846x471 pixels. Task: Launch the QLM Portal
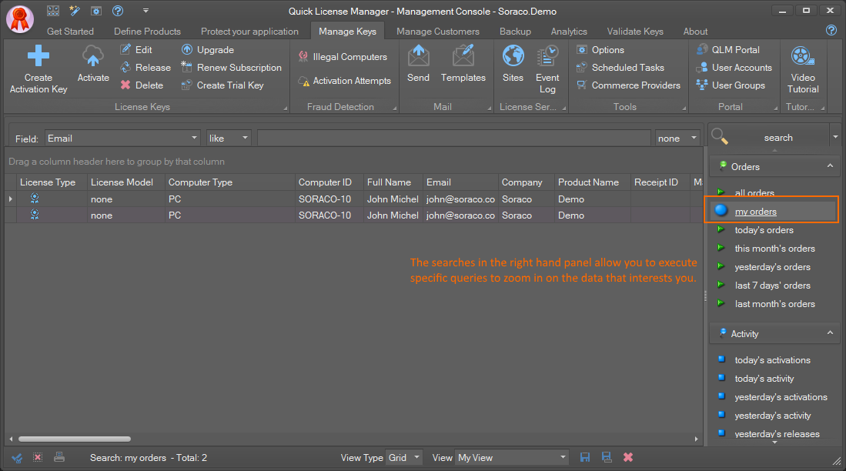pyautogui.click(x=728, y=49)
